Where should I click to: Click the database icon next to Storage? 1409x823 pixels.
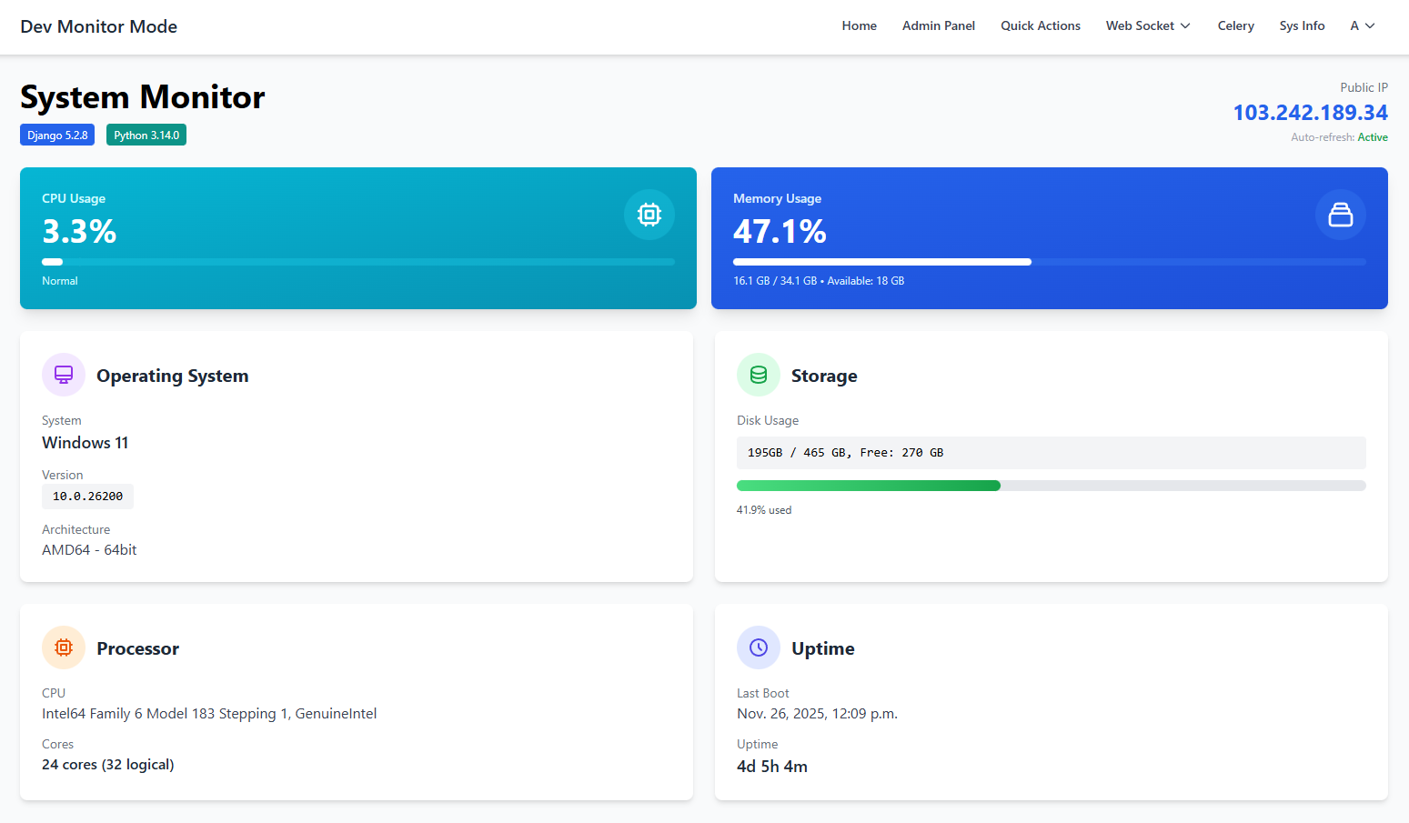(758, 374)
